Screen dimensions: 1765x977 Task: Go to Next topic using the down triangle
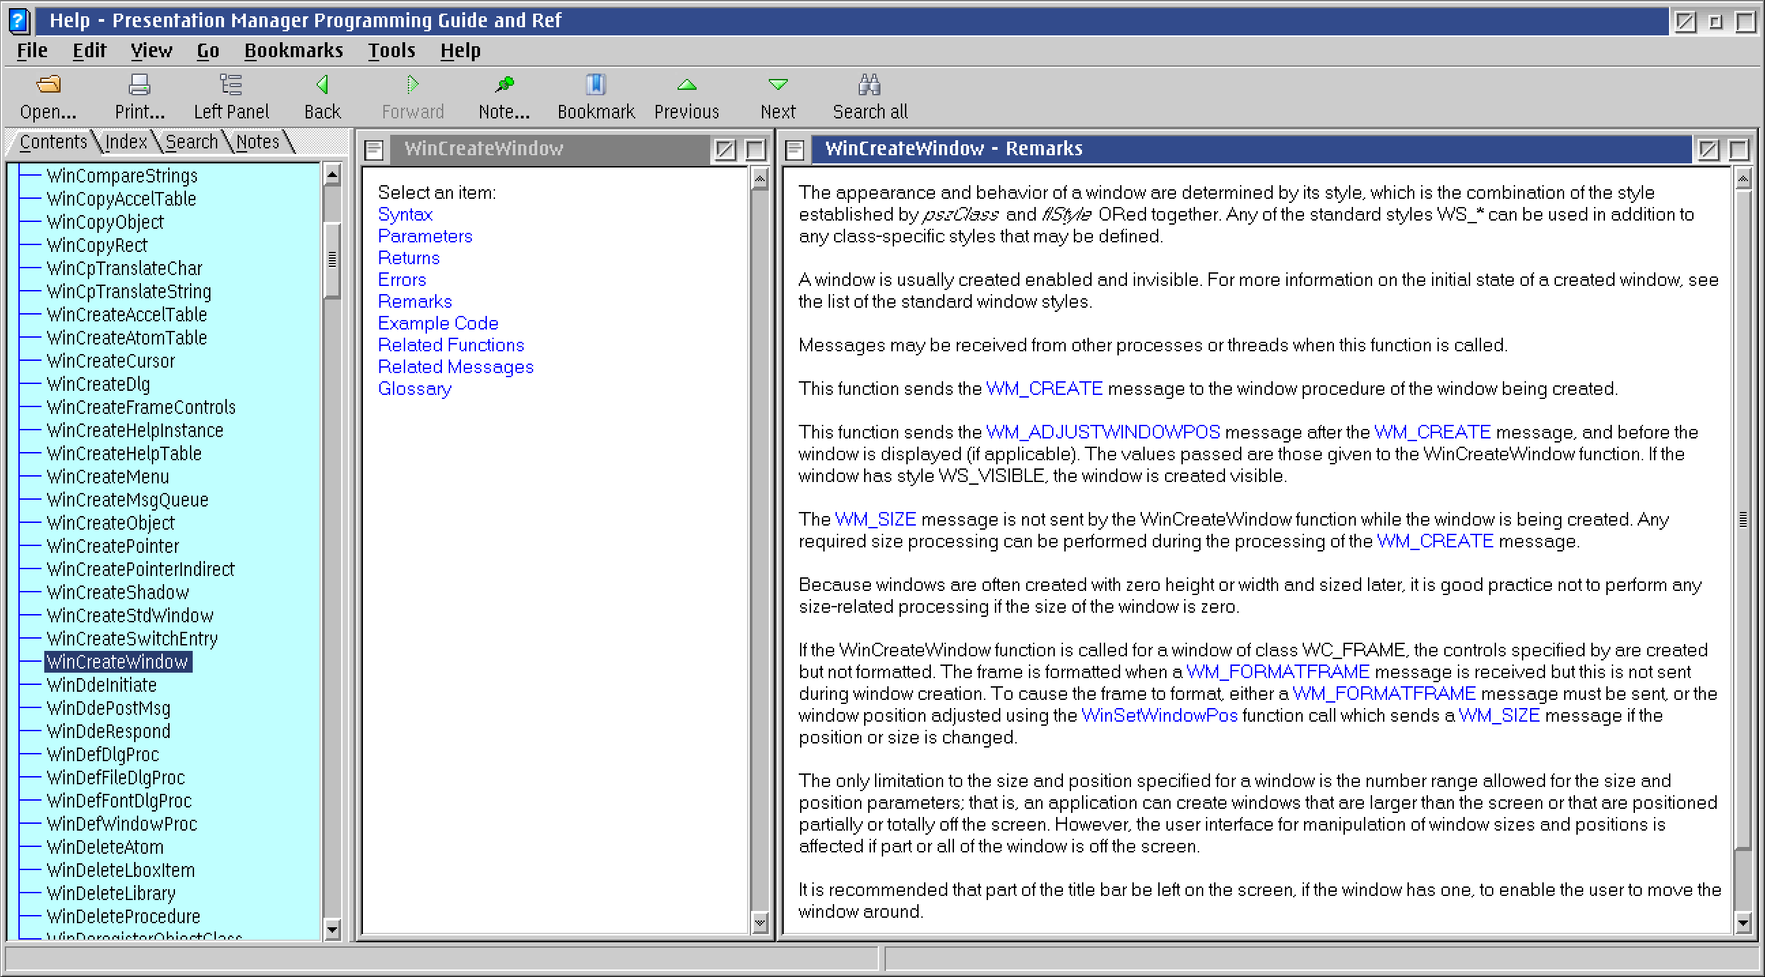(778, 85)
